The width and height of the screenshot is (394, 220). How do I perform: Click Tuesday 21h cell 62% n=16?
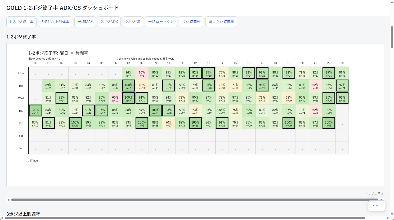315,86
